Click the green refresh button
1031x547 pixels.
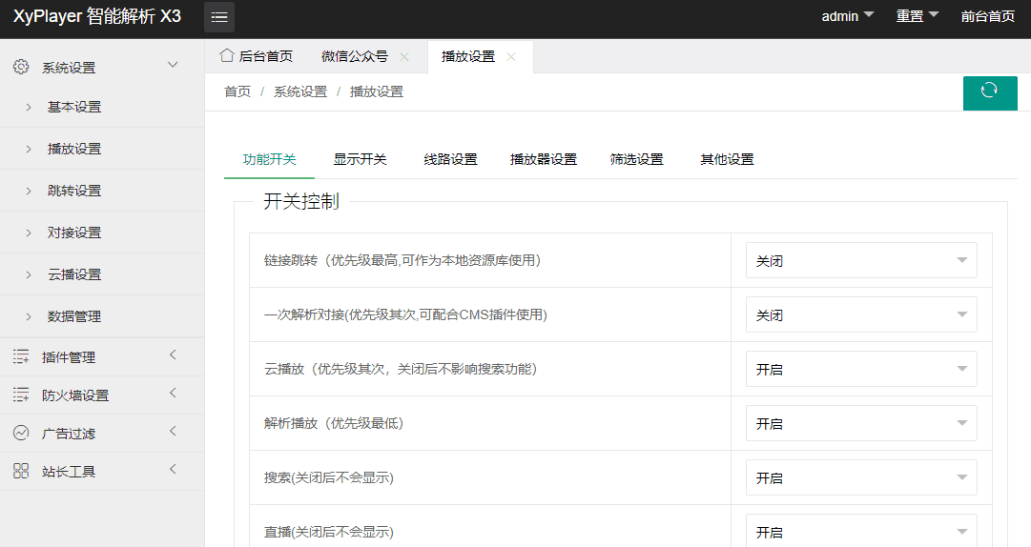pyautogui.click(x=989, y=91)
